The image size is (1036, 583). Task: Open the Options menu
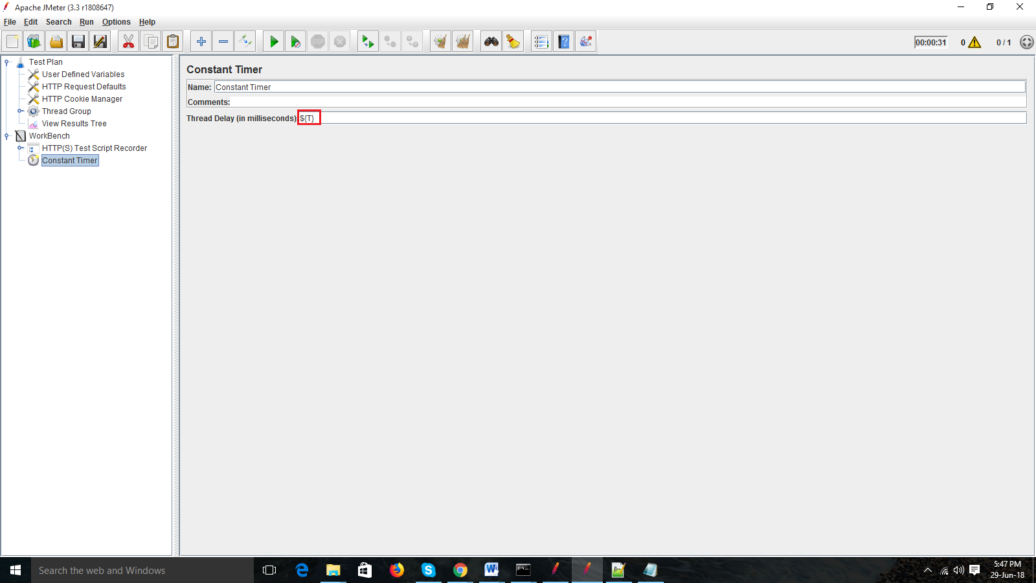tap(117, 22)
